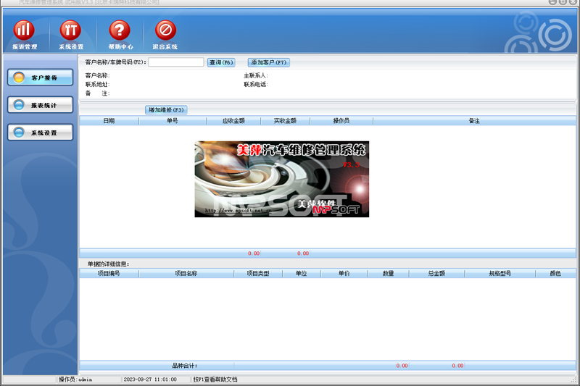This screenshot has width=580, height=386.
Task: Click the 客户名称 info label
Action: coord(97,75)
